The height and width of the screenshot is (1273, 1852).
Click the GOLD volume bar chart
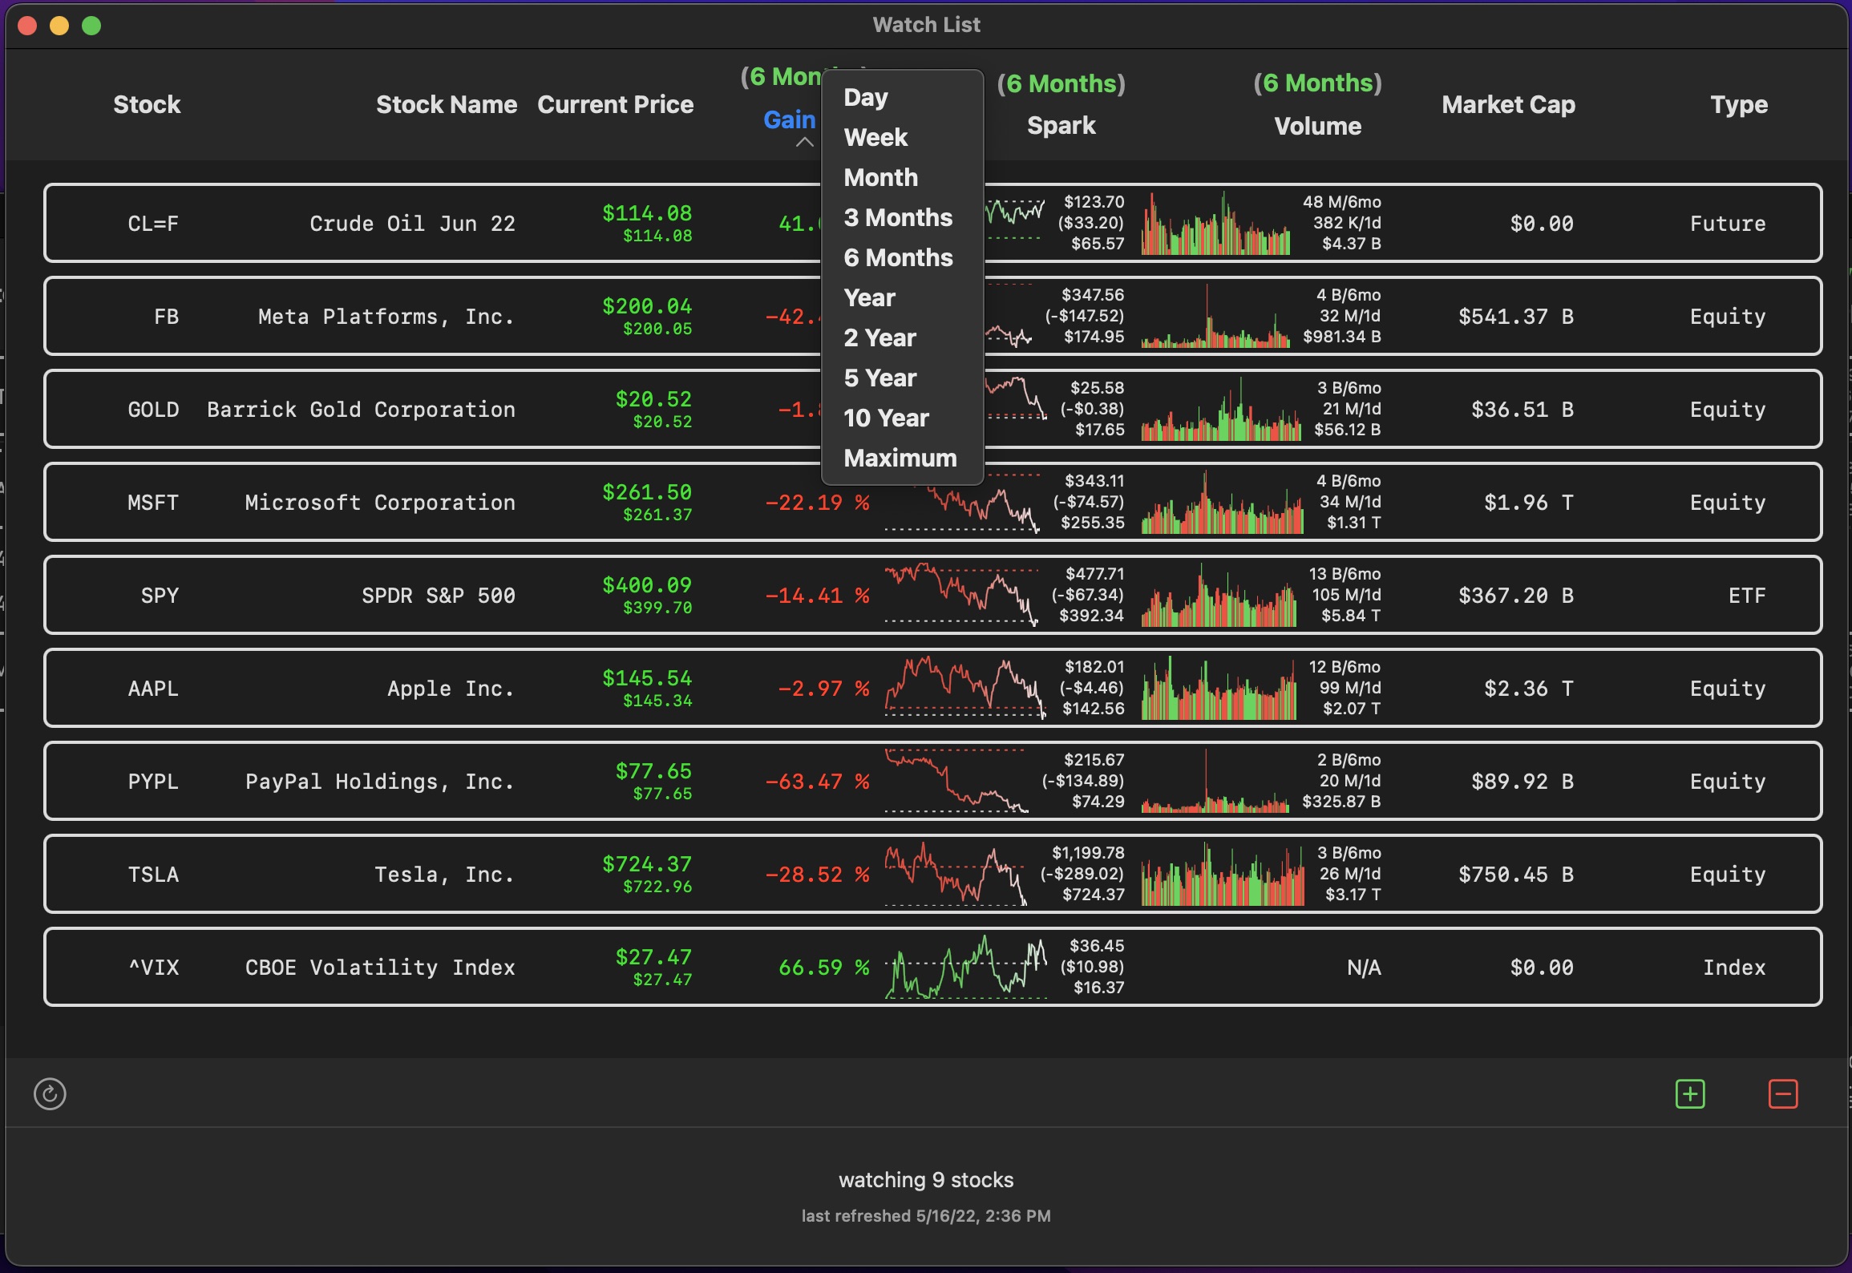click(1221, 409)
